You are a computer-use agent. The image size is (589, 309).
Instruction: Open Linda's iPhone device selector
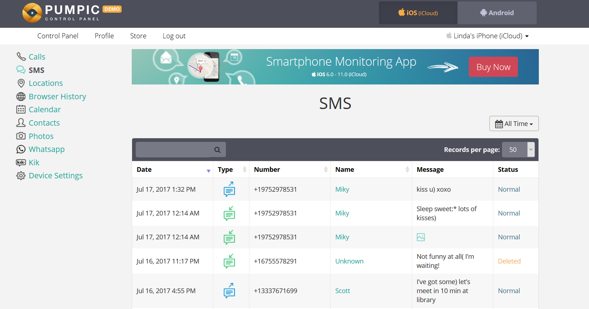(488, 36)
